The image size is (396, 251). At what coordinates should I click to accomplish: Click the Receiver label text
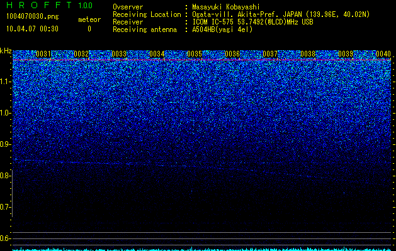tap(128, 22)
